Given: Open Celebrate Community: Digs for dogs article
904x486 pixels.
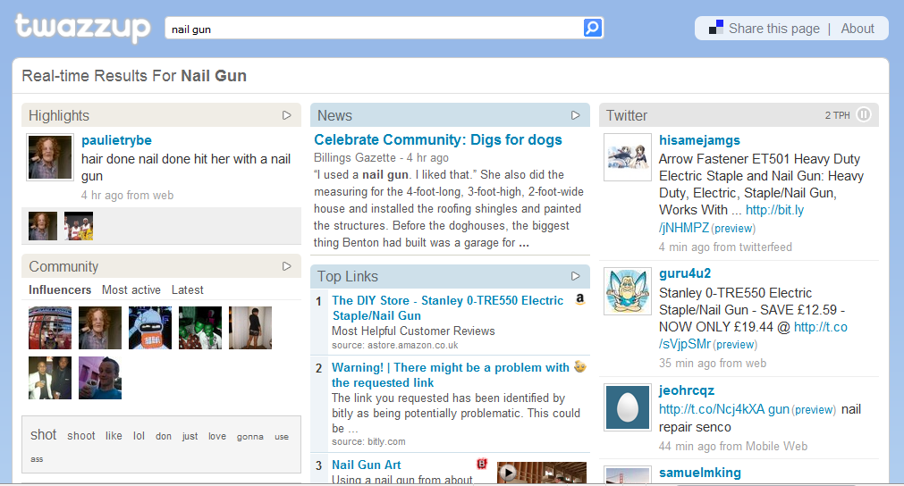Looking at the screenshot, I should click(438, 139).
